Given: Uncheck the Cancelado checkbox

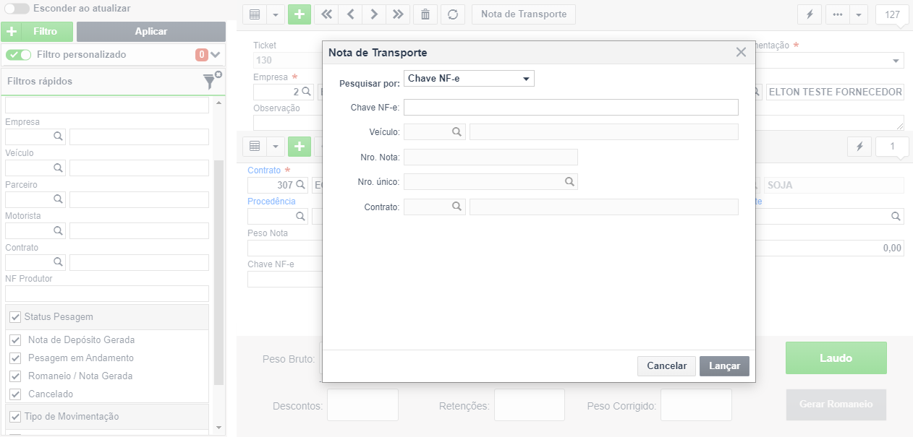Looking at the screenshot, I should (14, 394).
